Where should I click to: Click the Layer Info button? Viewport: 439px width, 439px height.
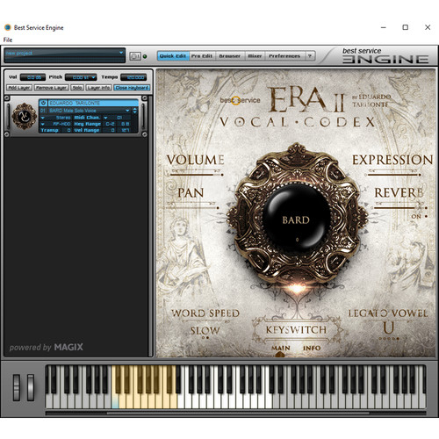pos(98,88)
